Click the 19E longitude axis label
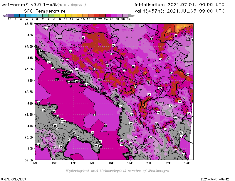 point(111,163)
